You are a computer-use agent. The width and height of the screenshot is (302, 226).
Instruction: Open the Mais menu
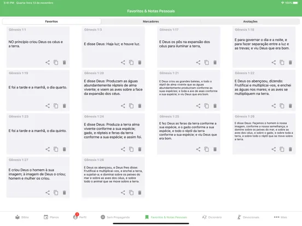[x=281, y=217]
